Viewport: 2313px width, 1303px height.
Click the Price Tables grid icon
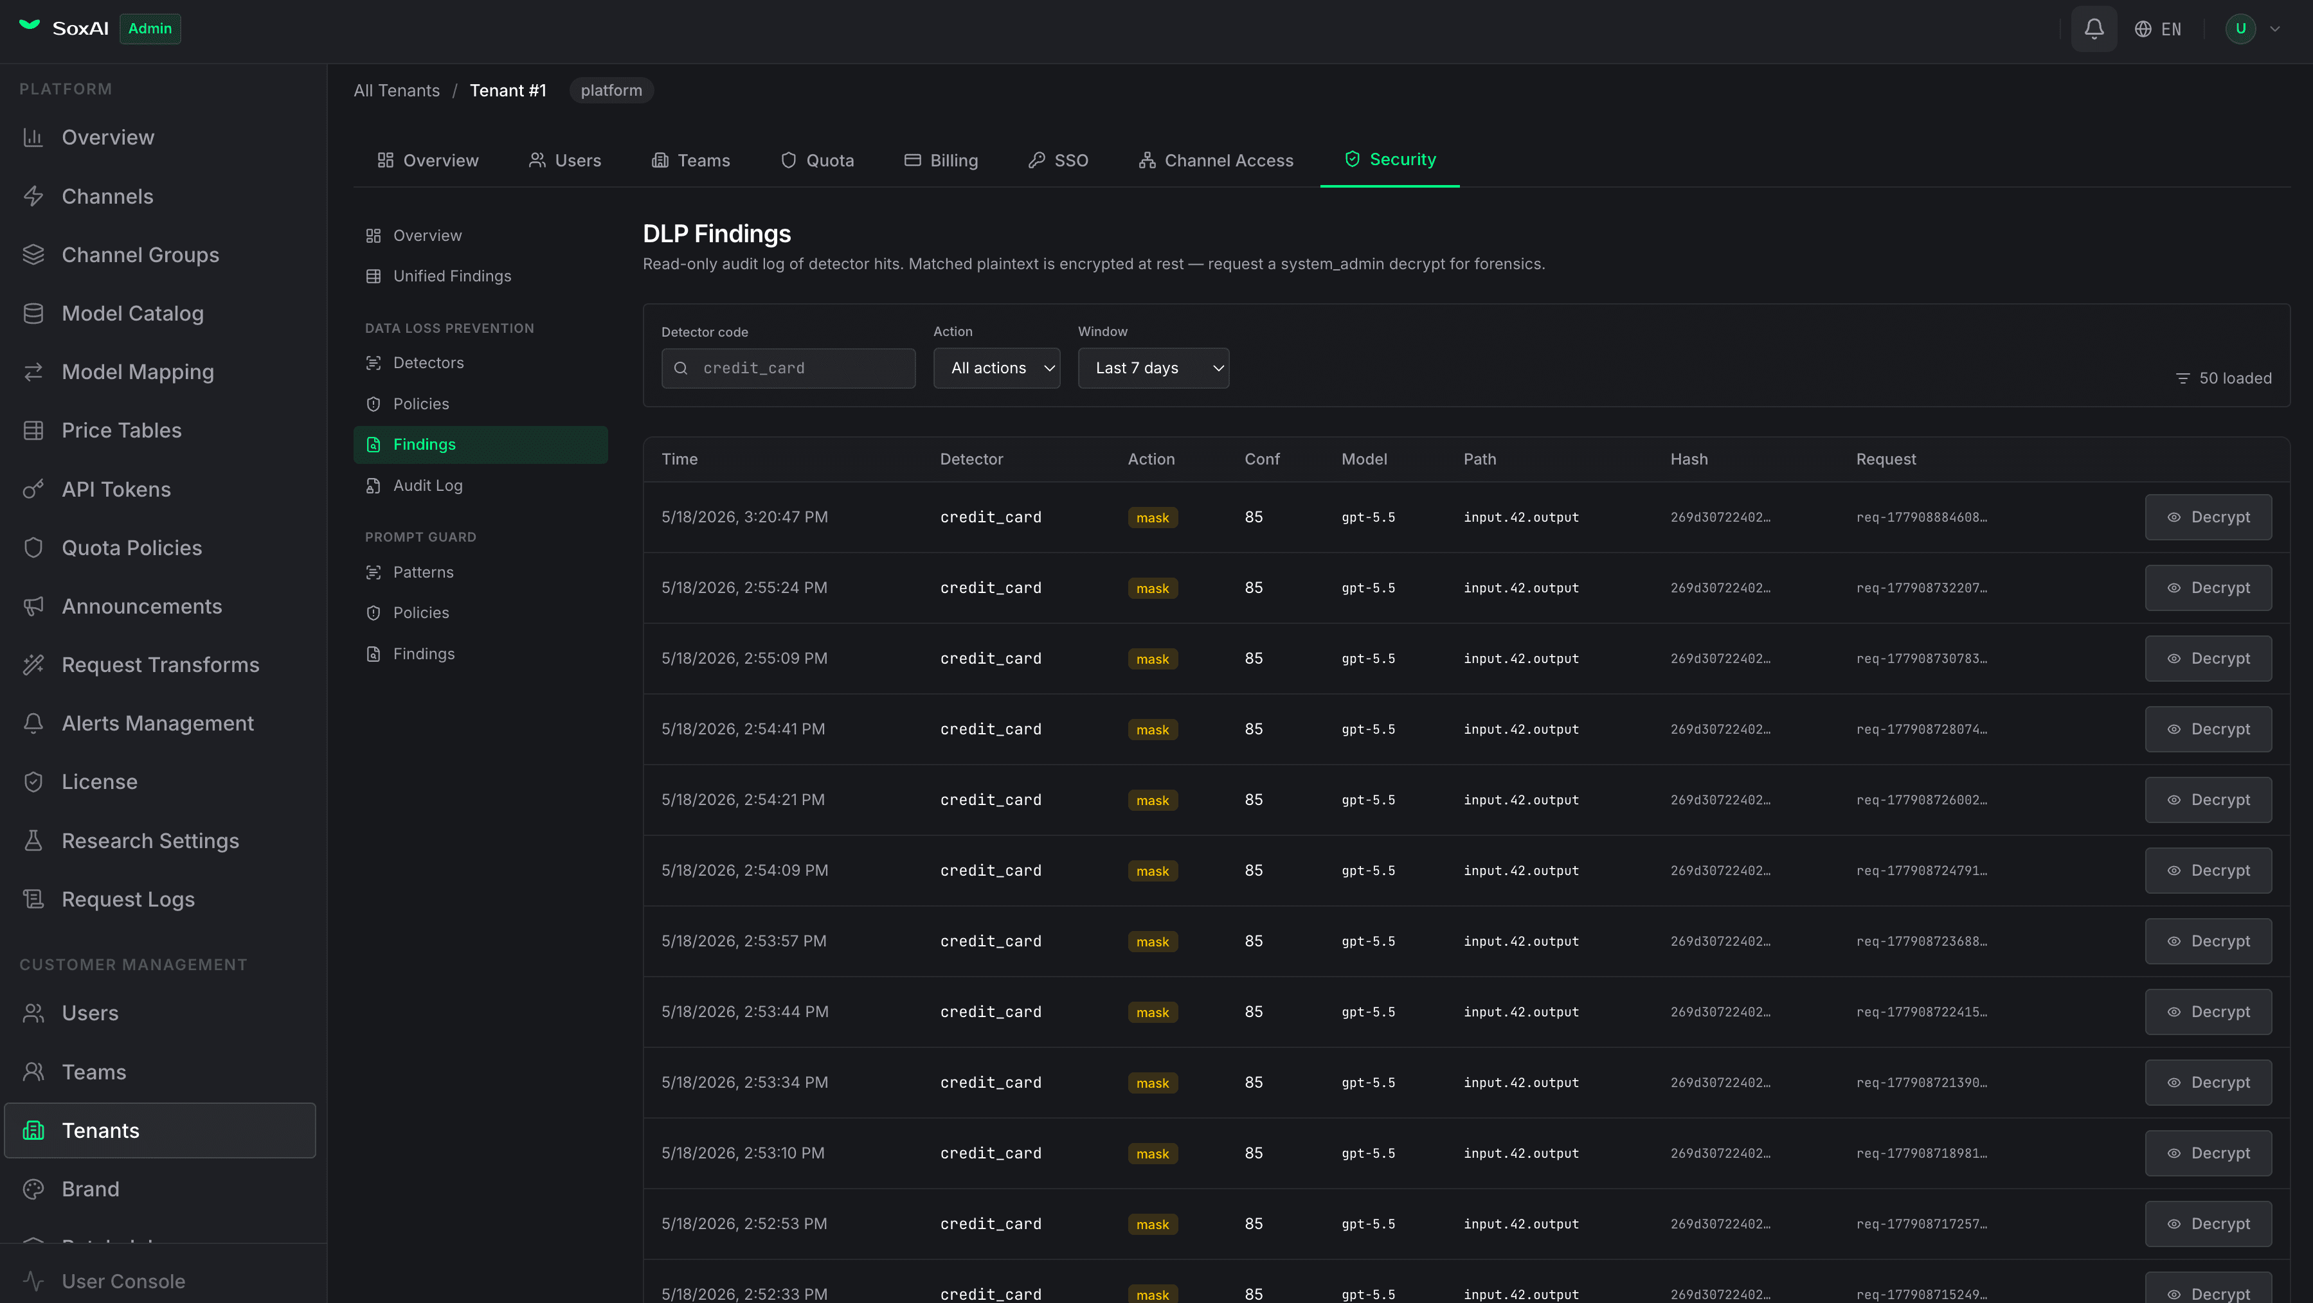click(x=33, y=430)
